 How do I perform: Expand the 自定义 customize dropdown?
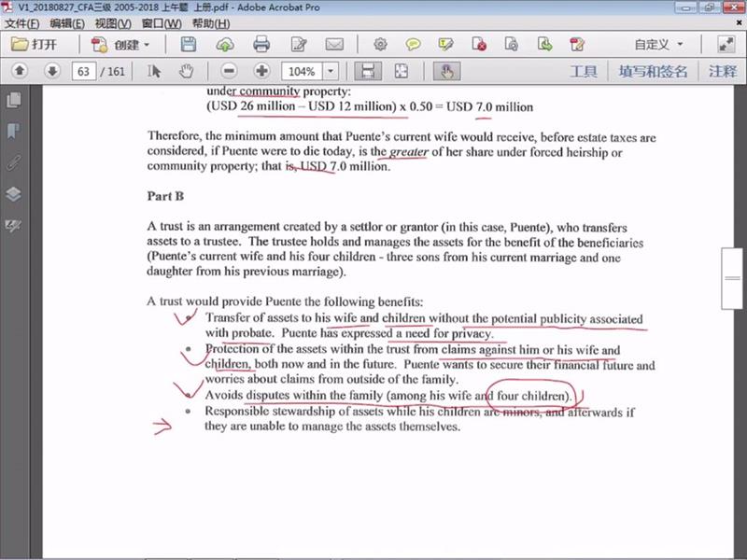(x=659, y=44)
